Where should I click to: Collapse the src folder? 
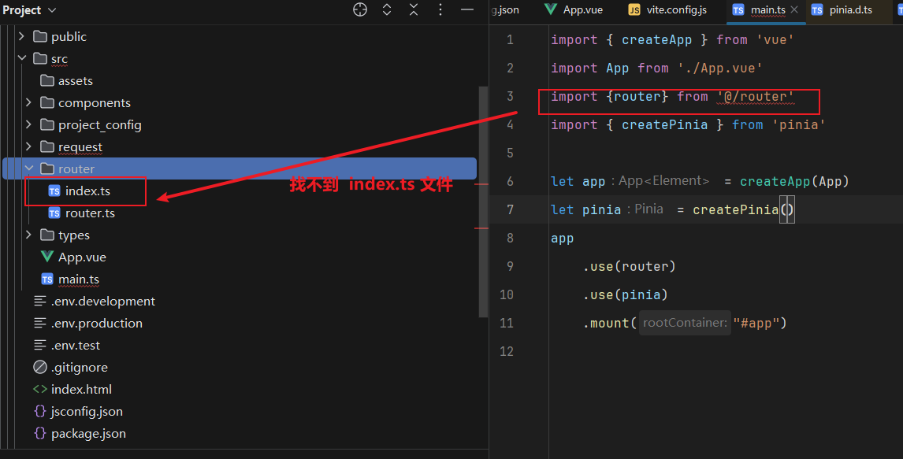(22, 58)
